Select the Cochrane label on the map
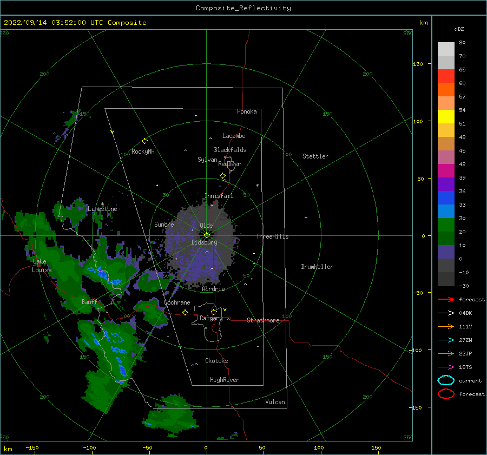 pyautogui.click(x=177, y=302)
